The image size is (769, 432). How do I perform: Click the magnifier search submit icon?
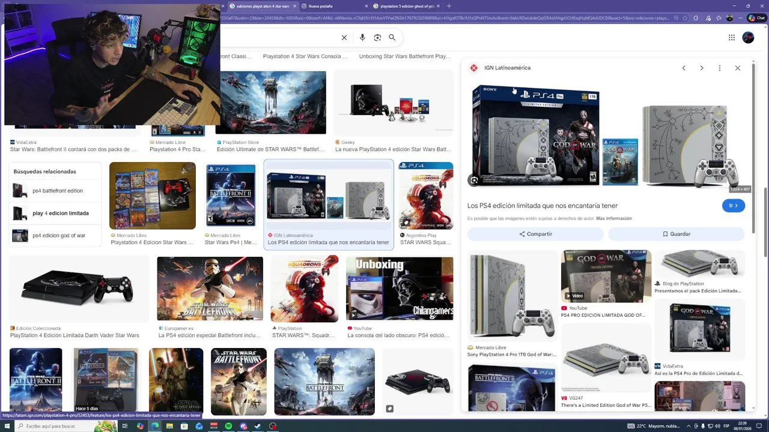click(x=392, y=37)
